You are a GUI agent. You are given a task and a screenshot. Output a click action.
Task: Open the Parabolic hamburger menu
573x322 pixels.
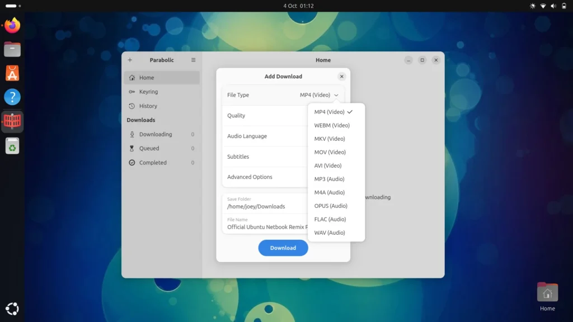click(194, 60)
